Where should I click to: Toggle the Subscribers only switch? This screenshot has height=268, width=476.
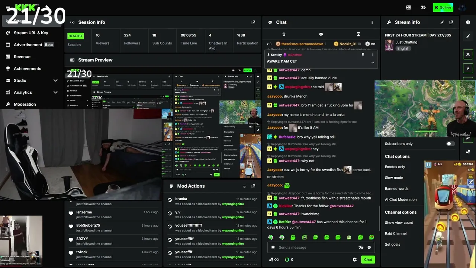pyautogui.click(x=450, y=144)
